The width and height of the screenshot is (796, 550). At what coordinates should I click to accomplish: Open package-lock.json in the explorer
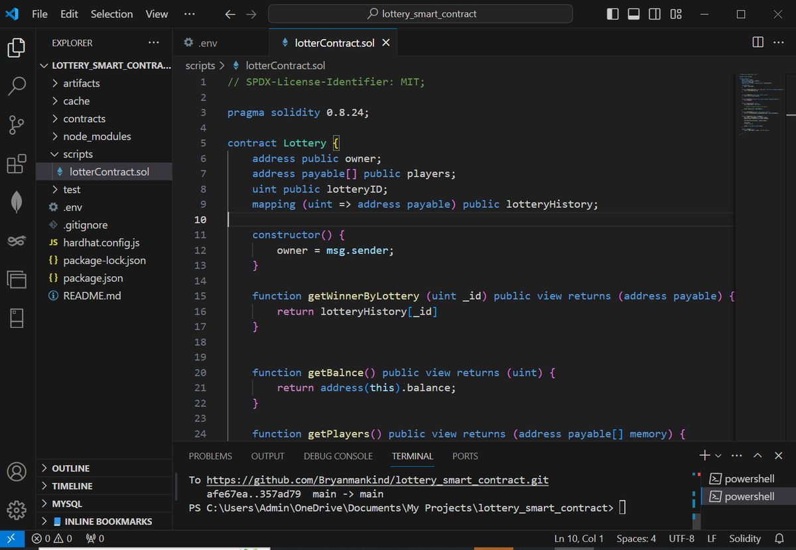pos(104,261)
